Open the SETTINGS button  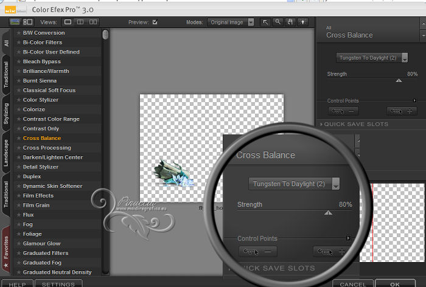tap(58, 284)
